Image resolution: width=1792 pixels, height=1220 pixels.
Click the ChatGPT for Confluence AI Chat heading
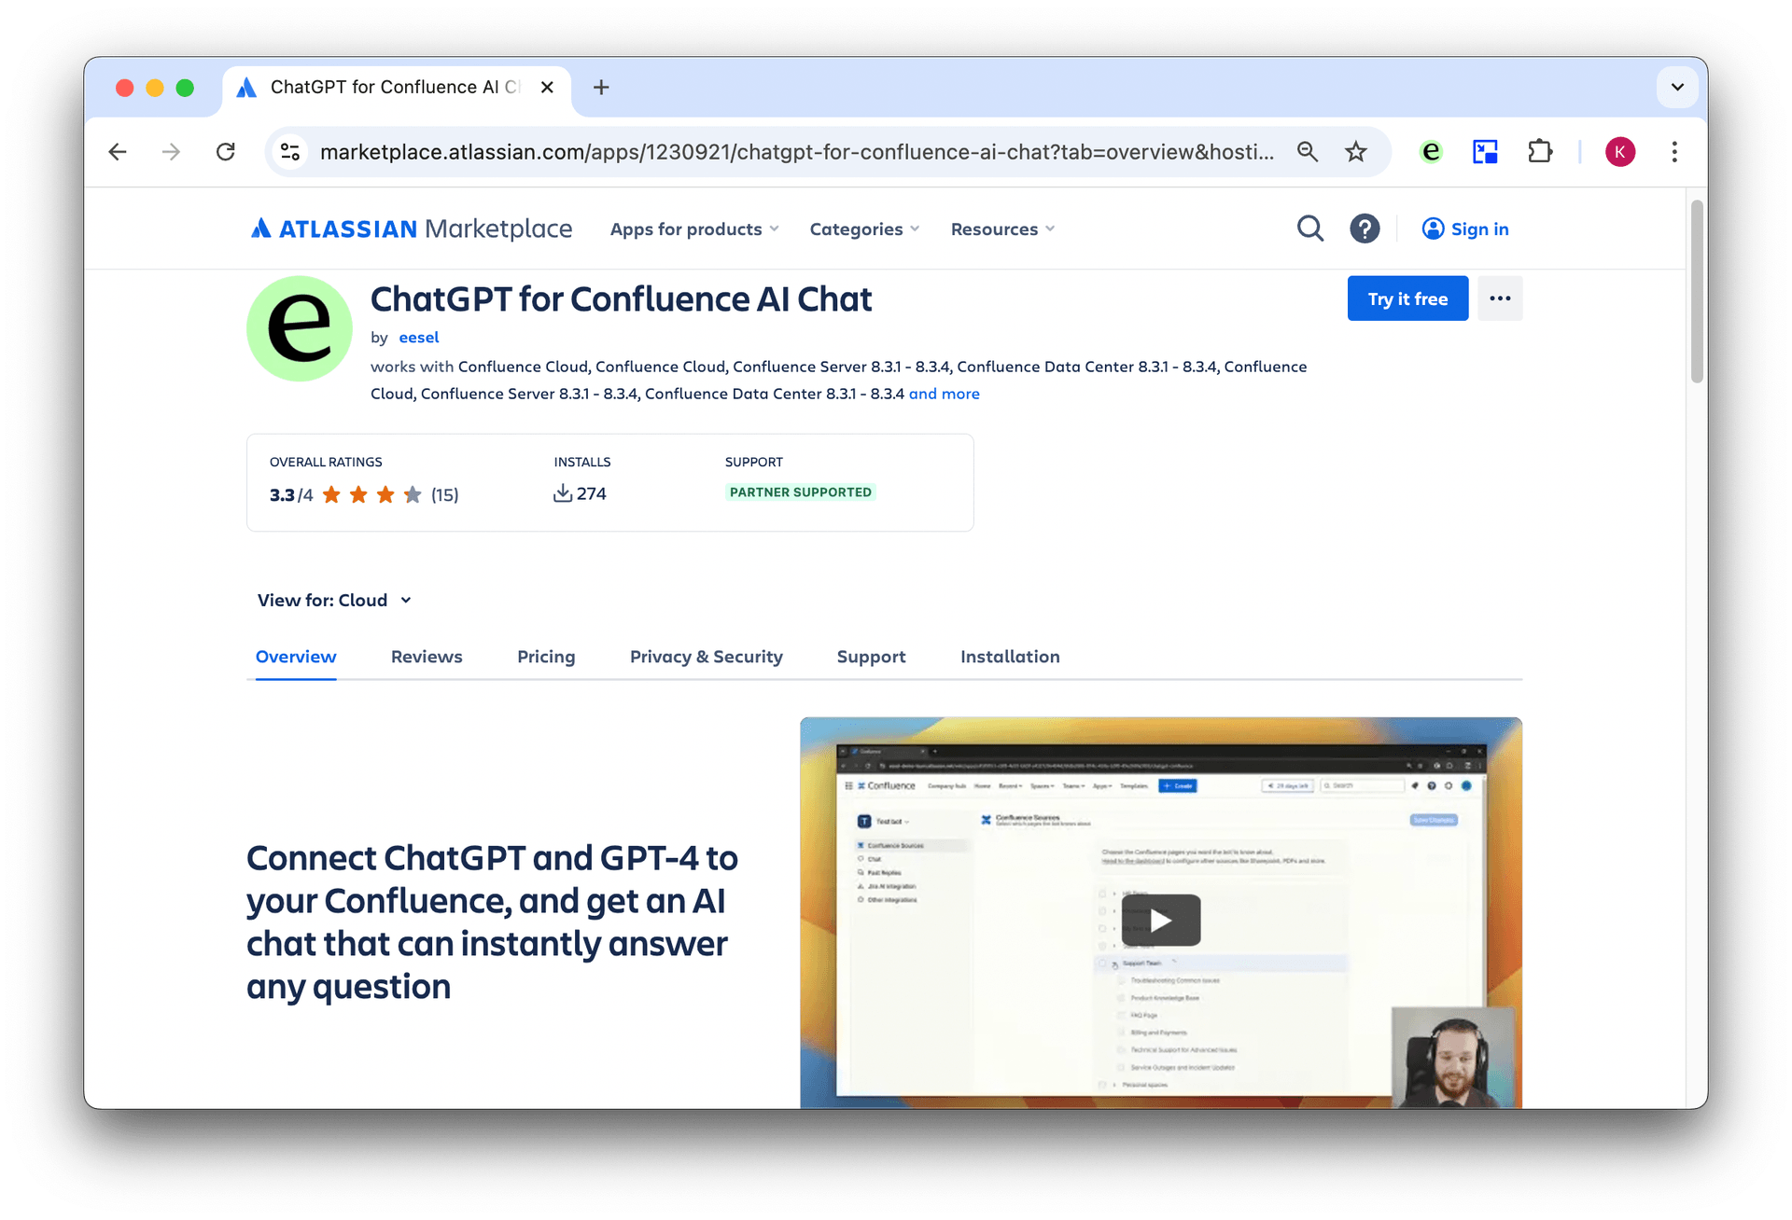(621, 299)
